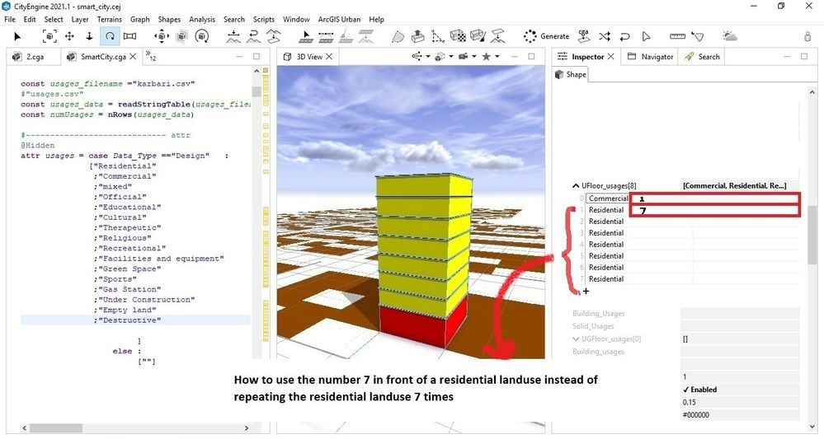Click the Residential value in row 7
Image resolution: width=824 pixels, height=439 pixels.
click(606, 279)
